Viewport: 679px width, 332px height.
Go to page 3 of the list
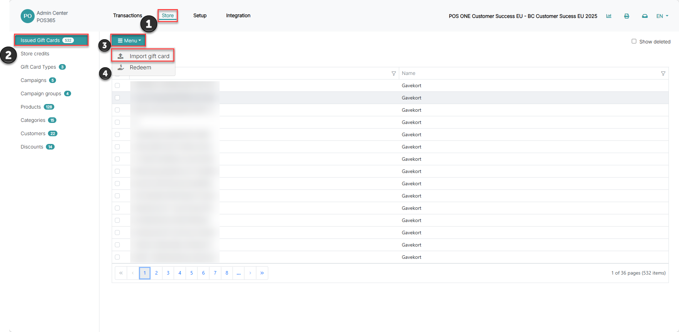click(168, 273)
